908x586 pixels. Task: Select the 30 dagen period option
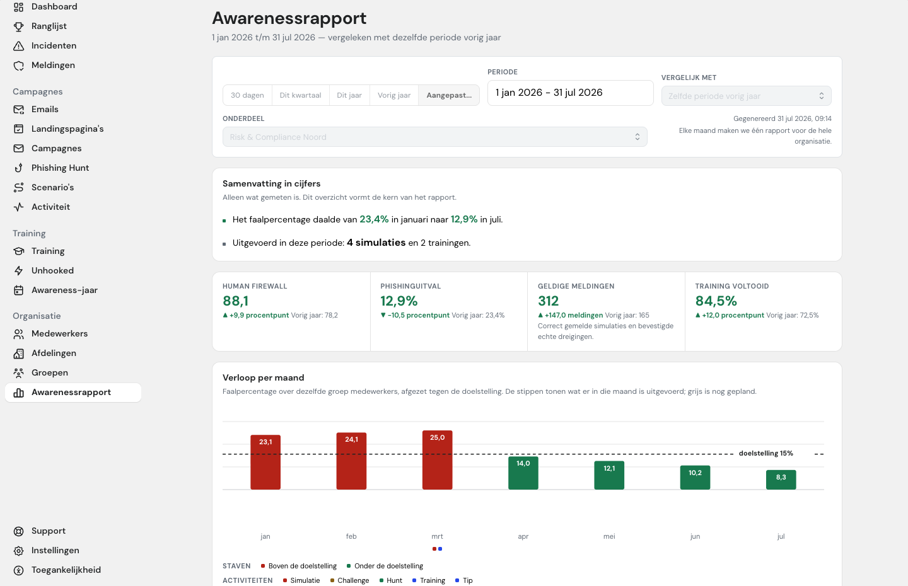pos(247,95)
